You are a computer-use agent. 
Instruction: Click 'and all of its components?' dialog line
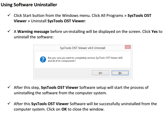click(62, 61)
